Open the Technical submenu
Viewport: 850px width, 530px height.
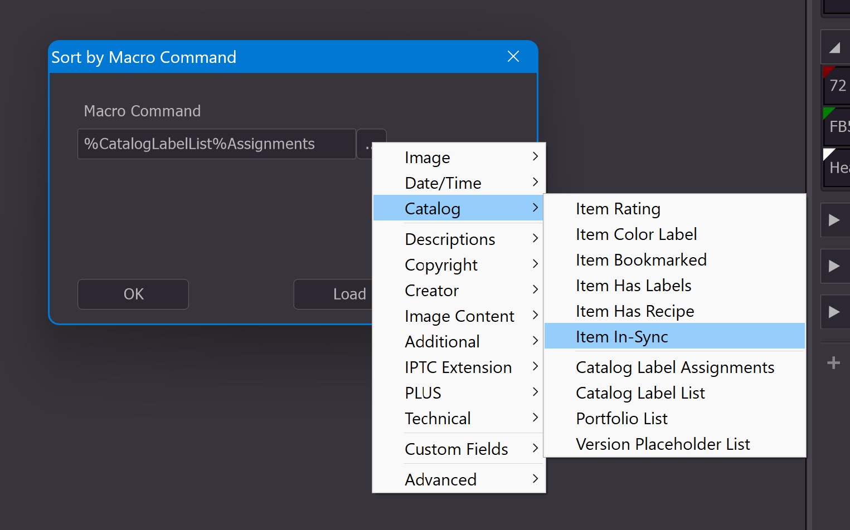[x=459, y=419]
